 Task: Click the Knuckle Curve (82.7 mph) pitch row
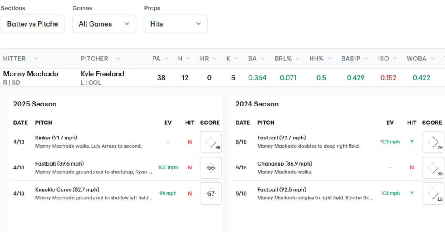(x=116, y=193)
